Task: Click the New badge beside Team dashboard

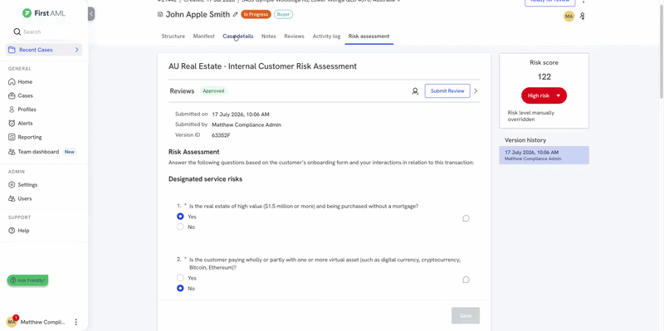Action: 70,152
